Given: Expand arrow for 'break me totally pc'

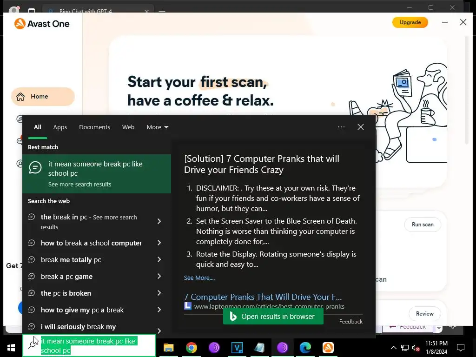Looking at the screenshot, I should pos(159,259).
